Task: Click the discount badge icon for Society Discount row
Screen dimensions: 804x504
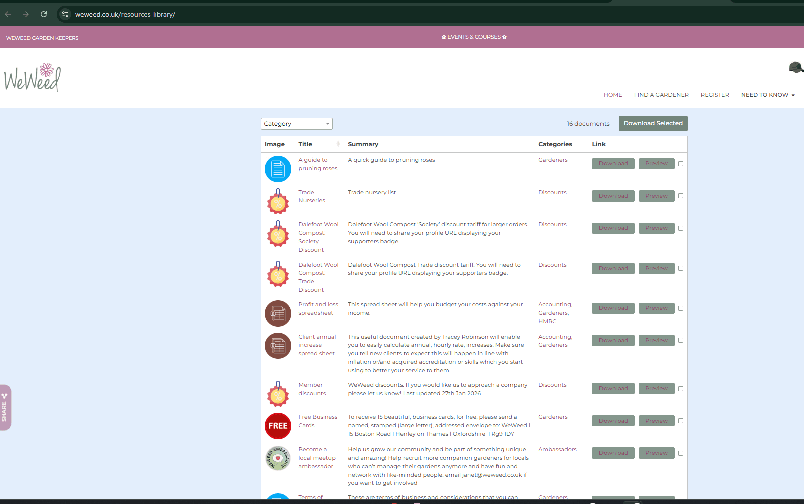Action: [x=278, y=234]
